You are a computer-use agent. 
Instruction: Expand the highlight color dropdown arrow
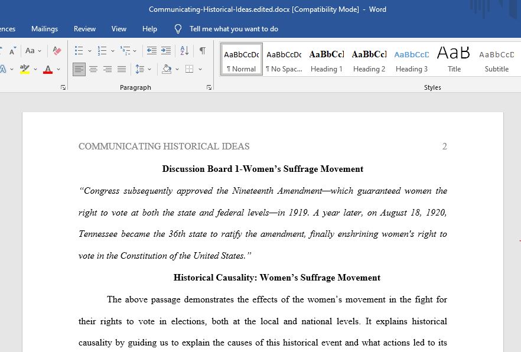35,69
